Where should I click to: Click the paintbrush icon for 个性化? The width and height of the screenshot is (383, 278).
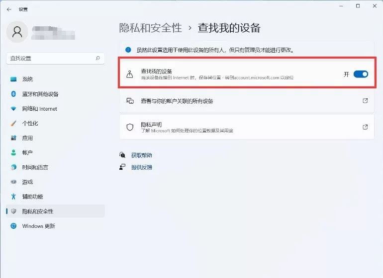click(x=13, y=123)
